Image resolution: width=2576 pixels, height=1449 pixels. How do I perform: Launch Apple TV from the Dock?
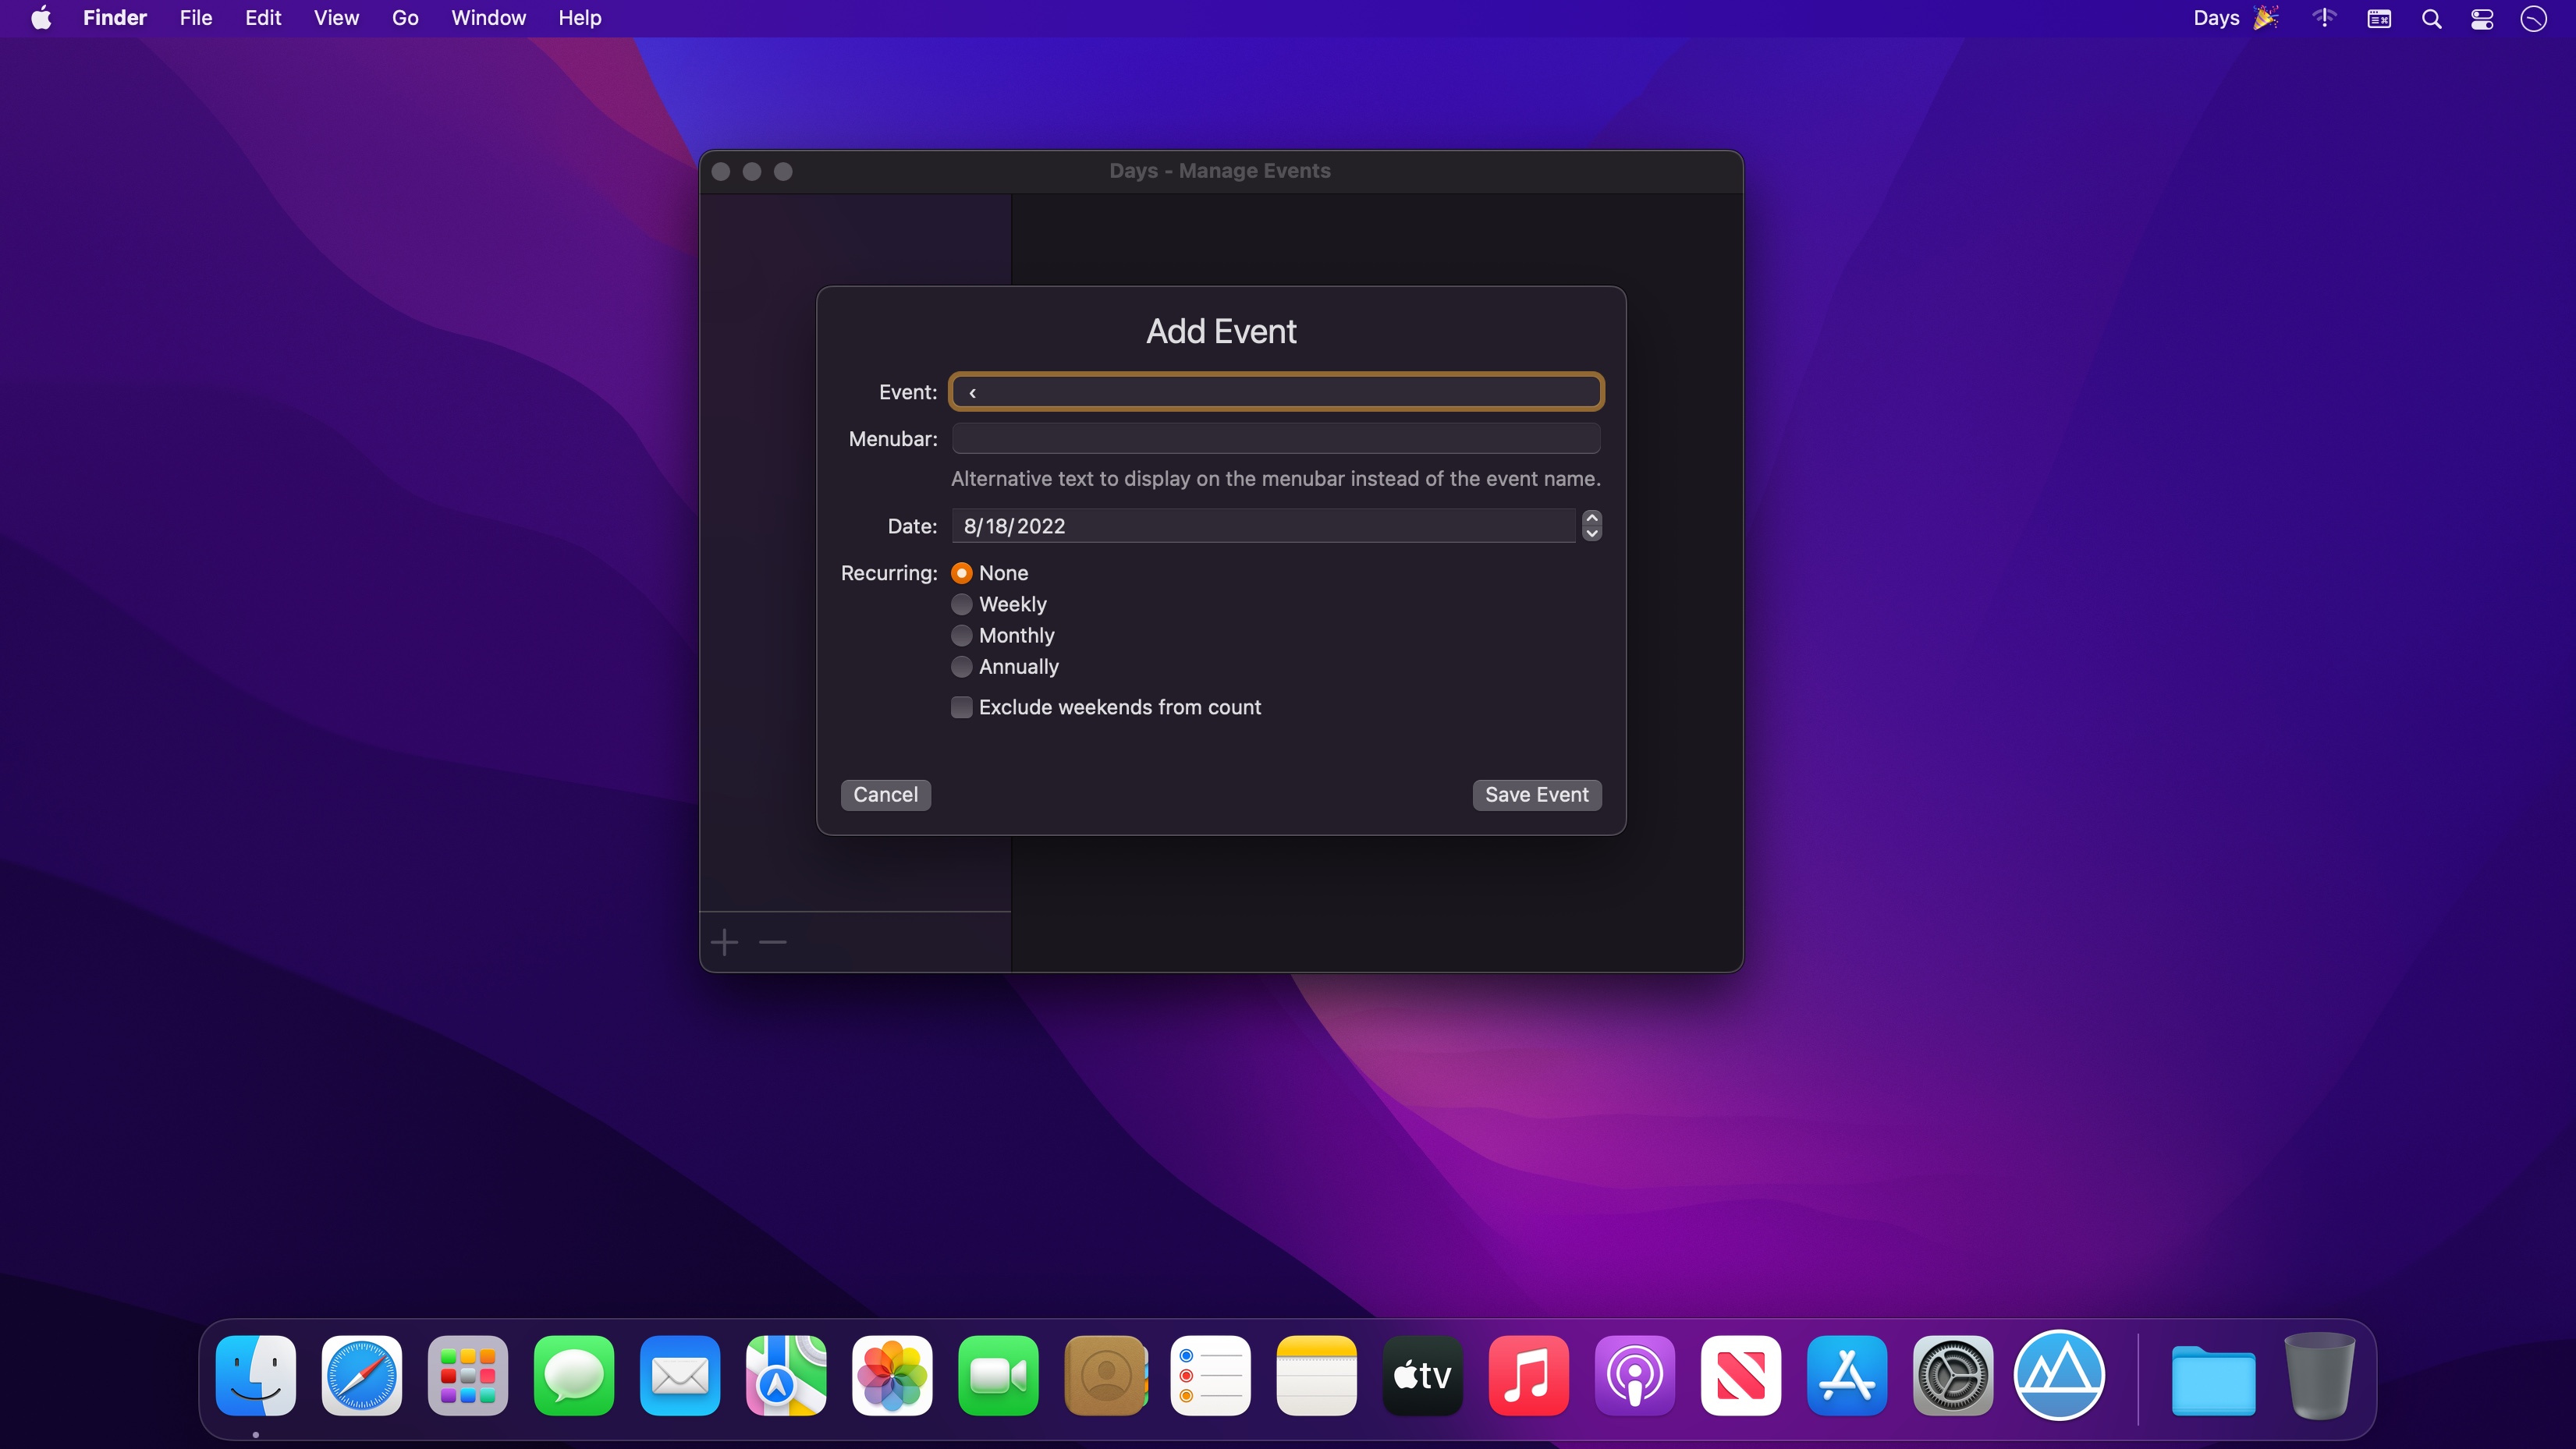tap(1423, 1376)
